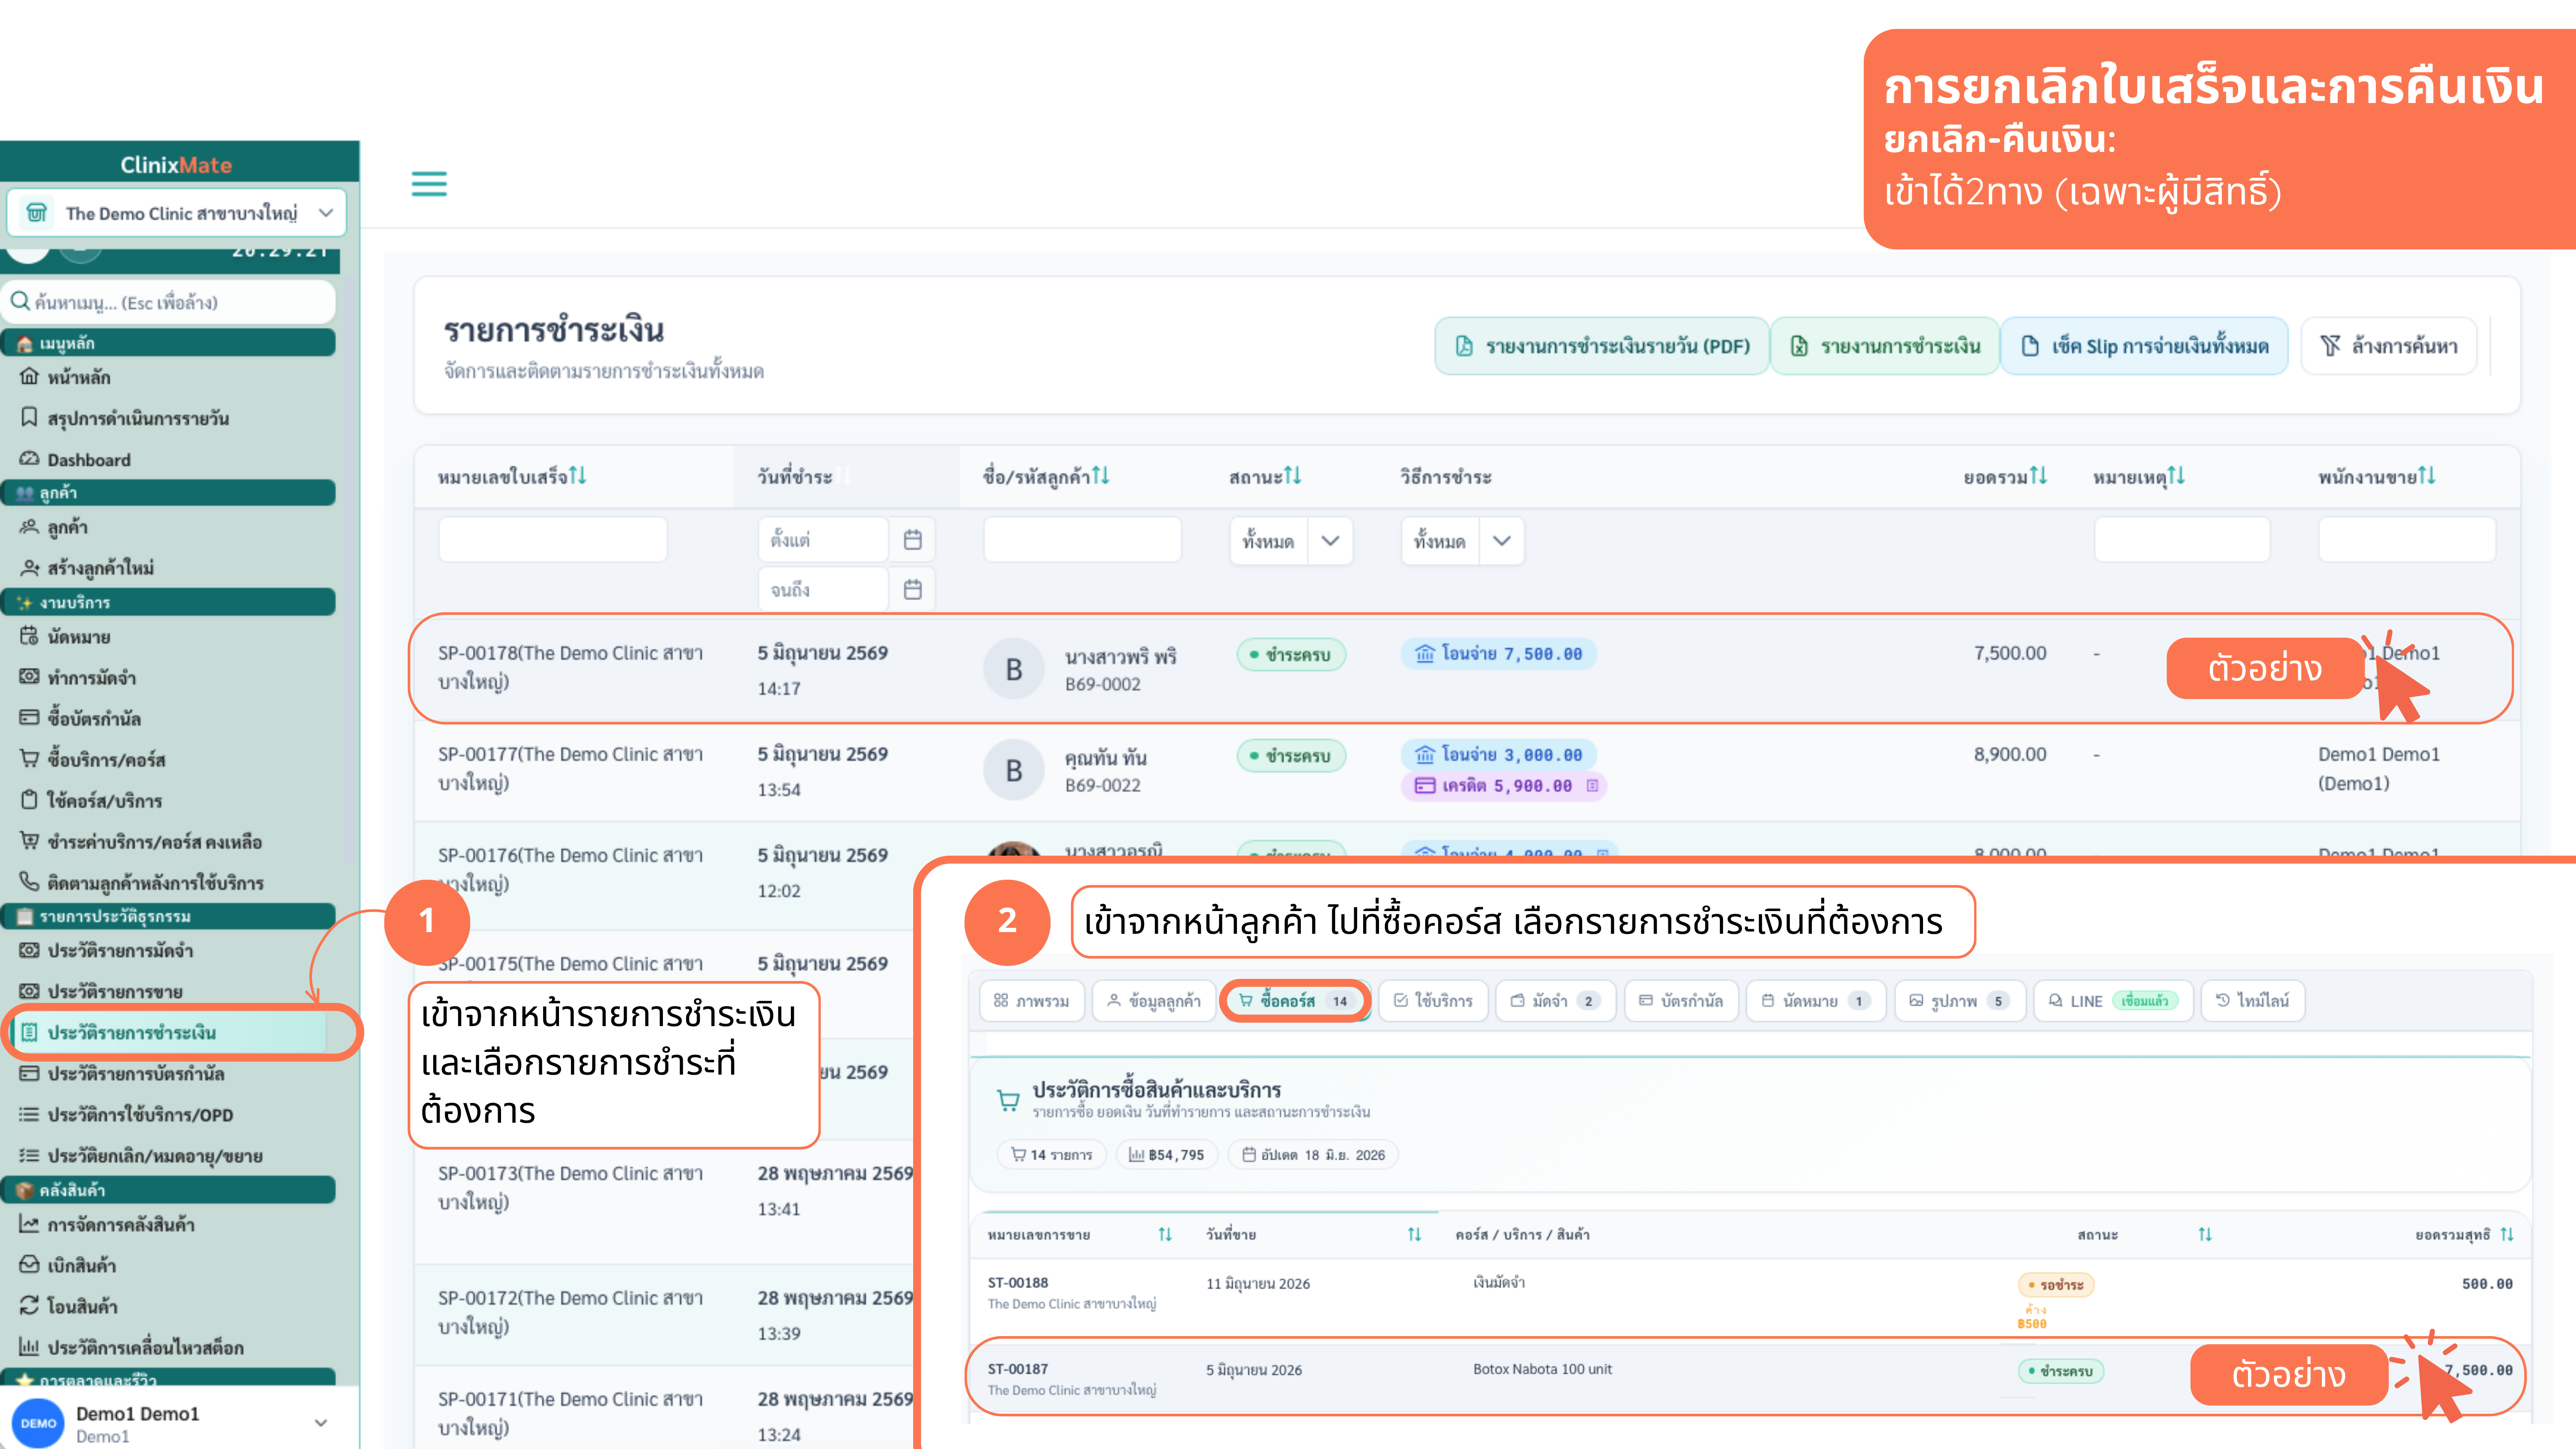The width and height of the screenshot is (2576, 1449).
Task: Sort by ชื่อ/รหัสลูกค้า column arrows
Action: (1101, 476)
